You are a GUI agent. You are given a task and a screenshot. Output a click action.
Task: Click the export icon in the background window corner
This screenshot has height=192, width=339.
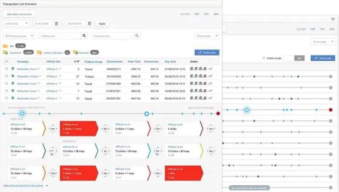(333, 19)
